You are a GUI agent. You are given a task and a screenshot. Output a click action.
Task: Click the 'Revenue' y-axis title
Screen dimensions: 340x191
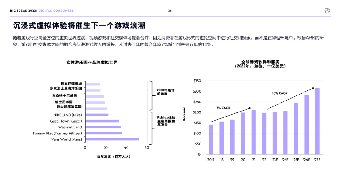point(184,114)
